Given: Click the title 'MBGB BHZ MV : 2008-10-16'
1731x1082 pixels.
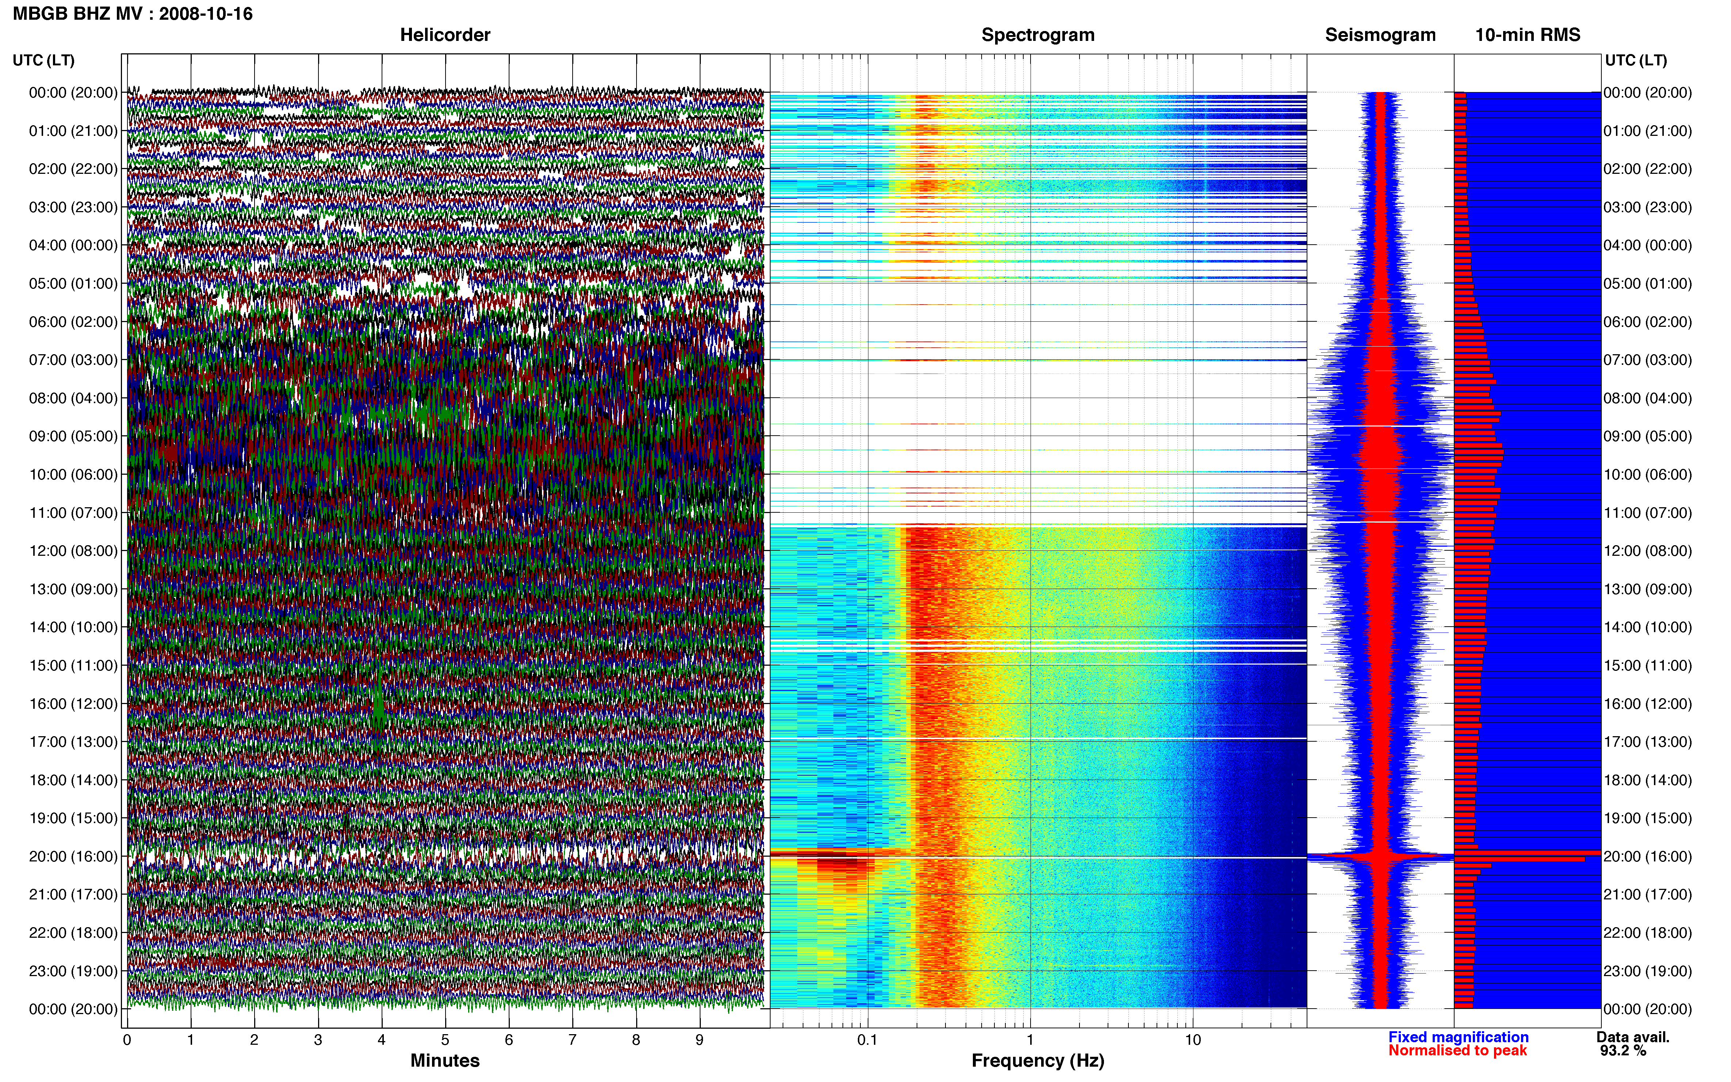Looking at the screenshot, I should tap(133, 14).
